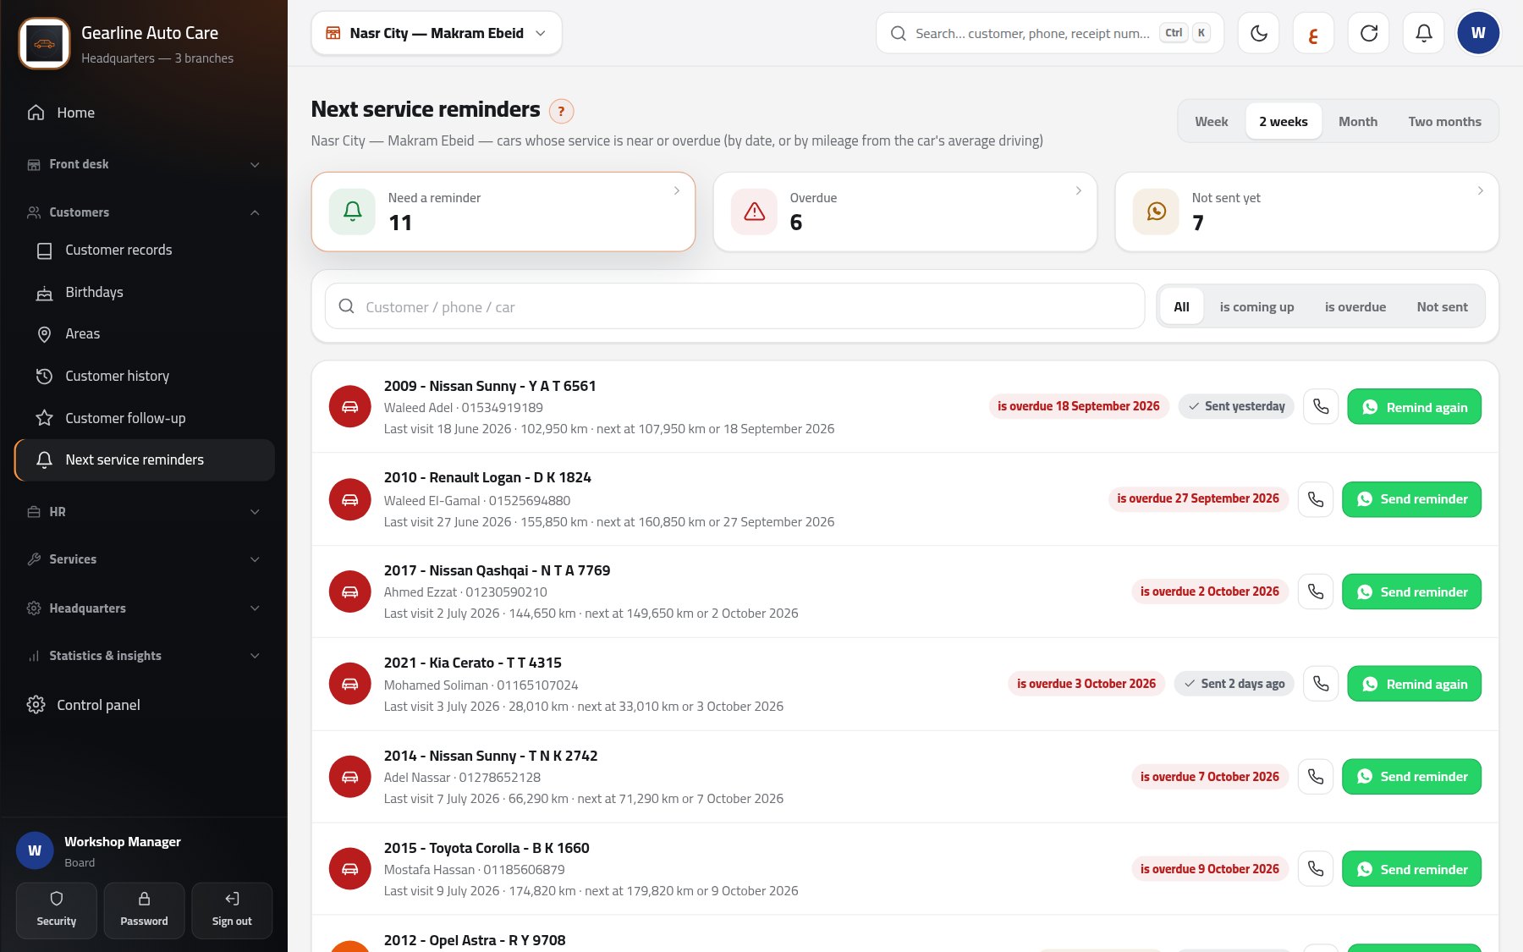The image size is (1523, 952).
Task: Call Waleed El-Gamal via the phone icon
Action: (1316, 499)
